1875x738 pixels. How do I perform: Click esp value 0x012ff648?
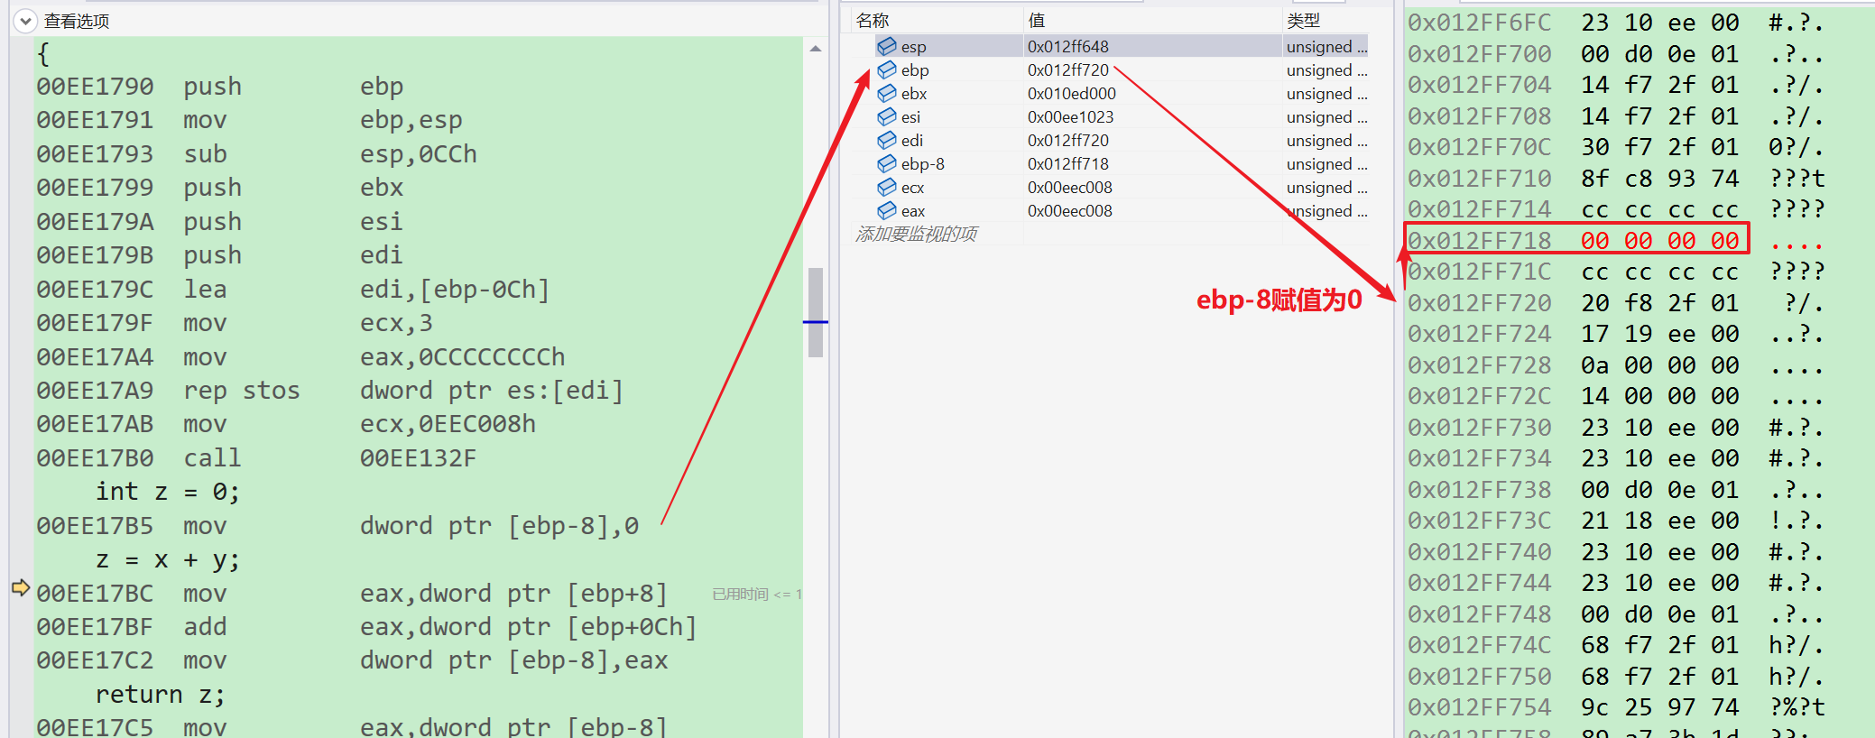pos(1067,46)
